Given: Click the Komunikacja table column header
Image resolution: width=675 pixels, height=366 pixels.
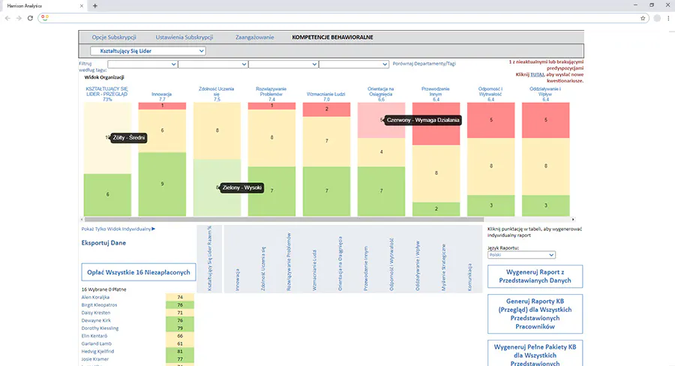Looking at the screenshot, I should 469,277.
